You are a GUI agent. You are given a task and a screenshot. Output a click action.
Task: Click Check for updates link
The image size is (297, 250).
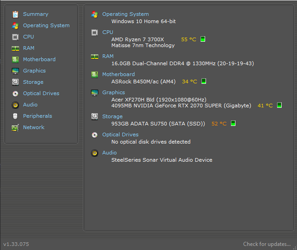click(267, 244)
